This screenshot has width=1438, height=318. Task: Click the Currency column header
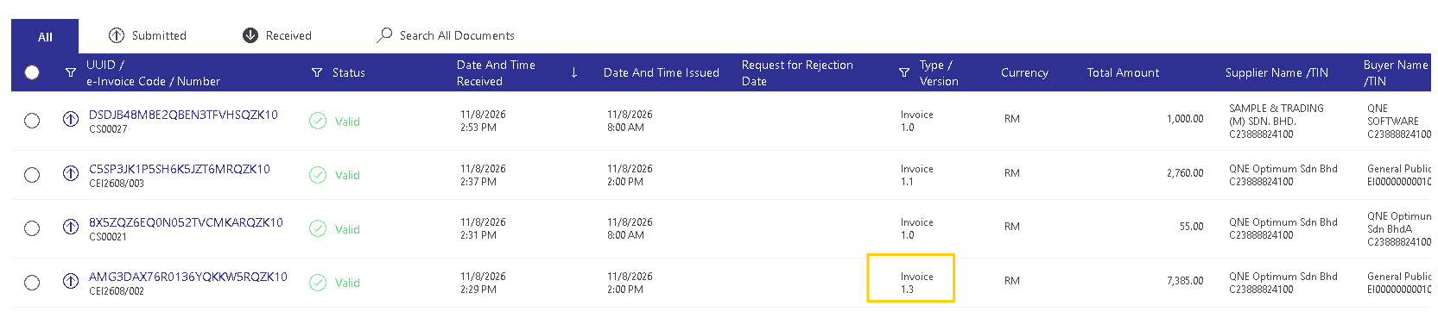[1024, 72]
